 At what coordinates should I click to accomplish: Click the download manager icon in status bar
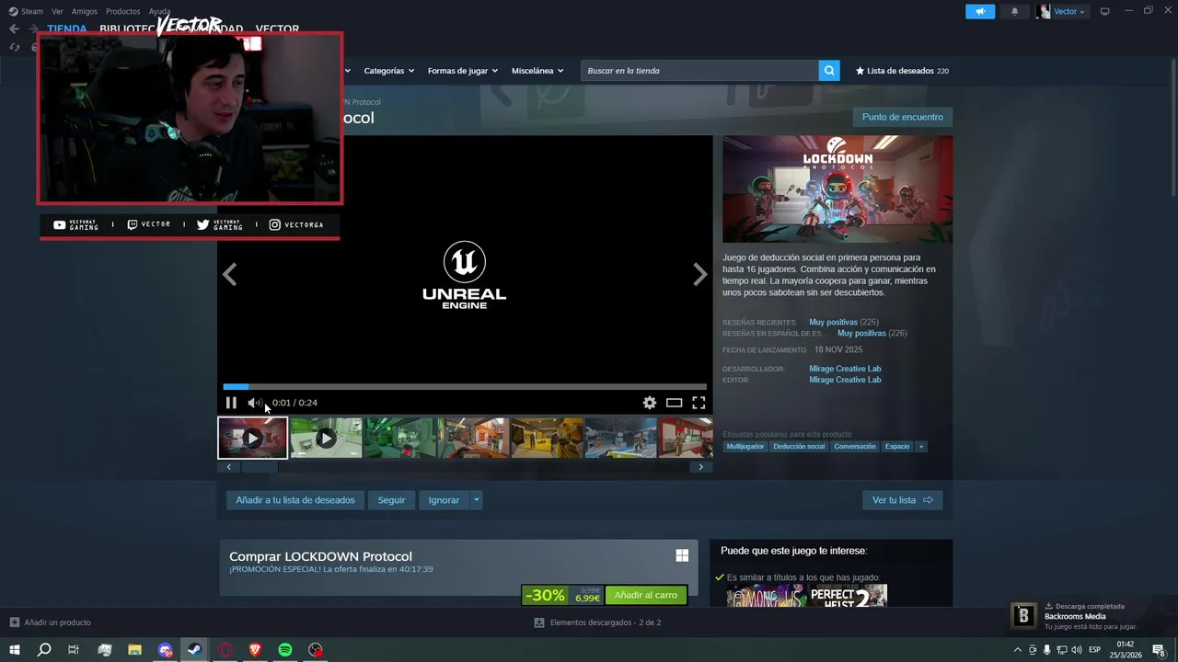[539, 622]
